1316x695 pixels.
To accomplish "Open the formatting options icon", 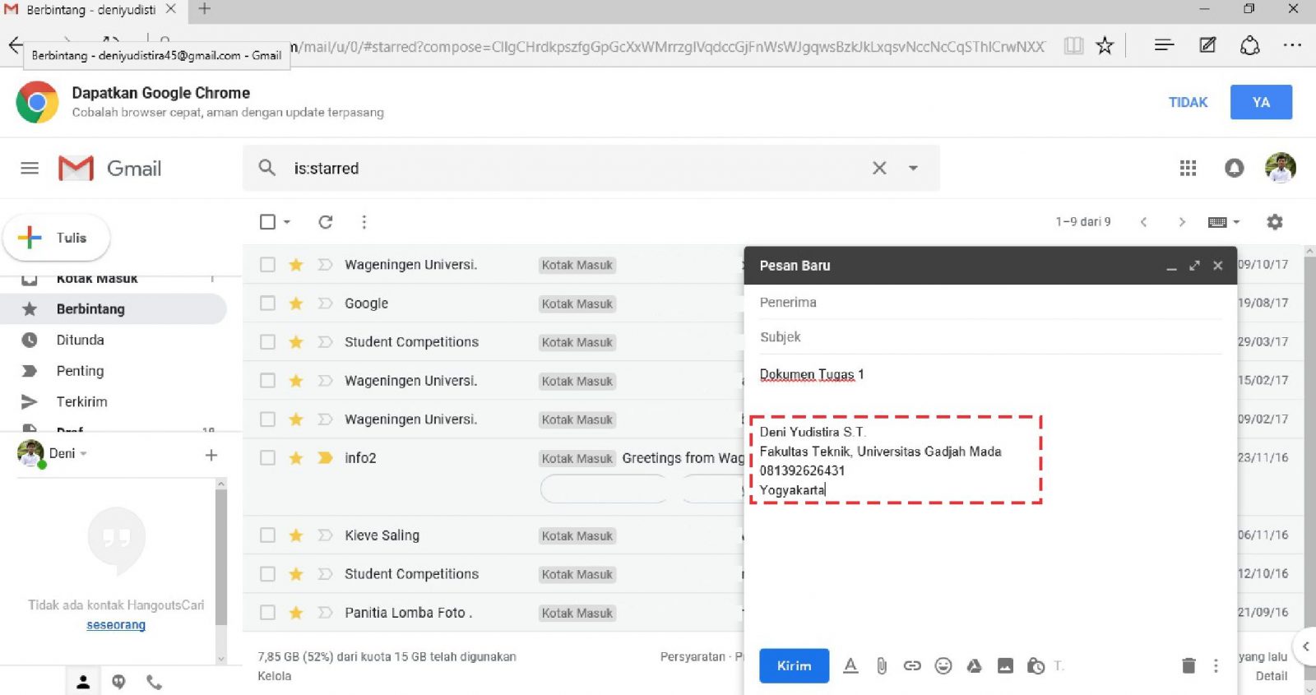I will click(850, 666).
